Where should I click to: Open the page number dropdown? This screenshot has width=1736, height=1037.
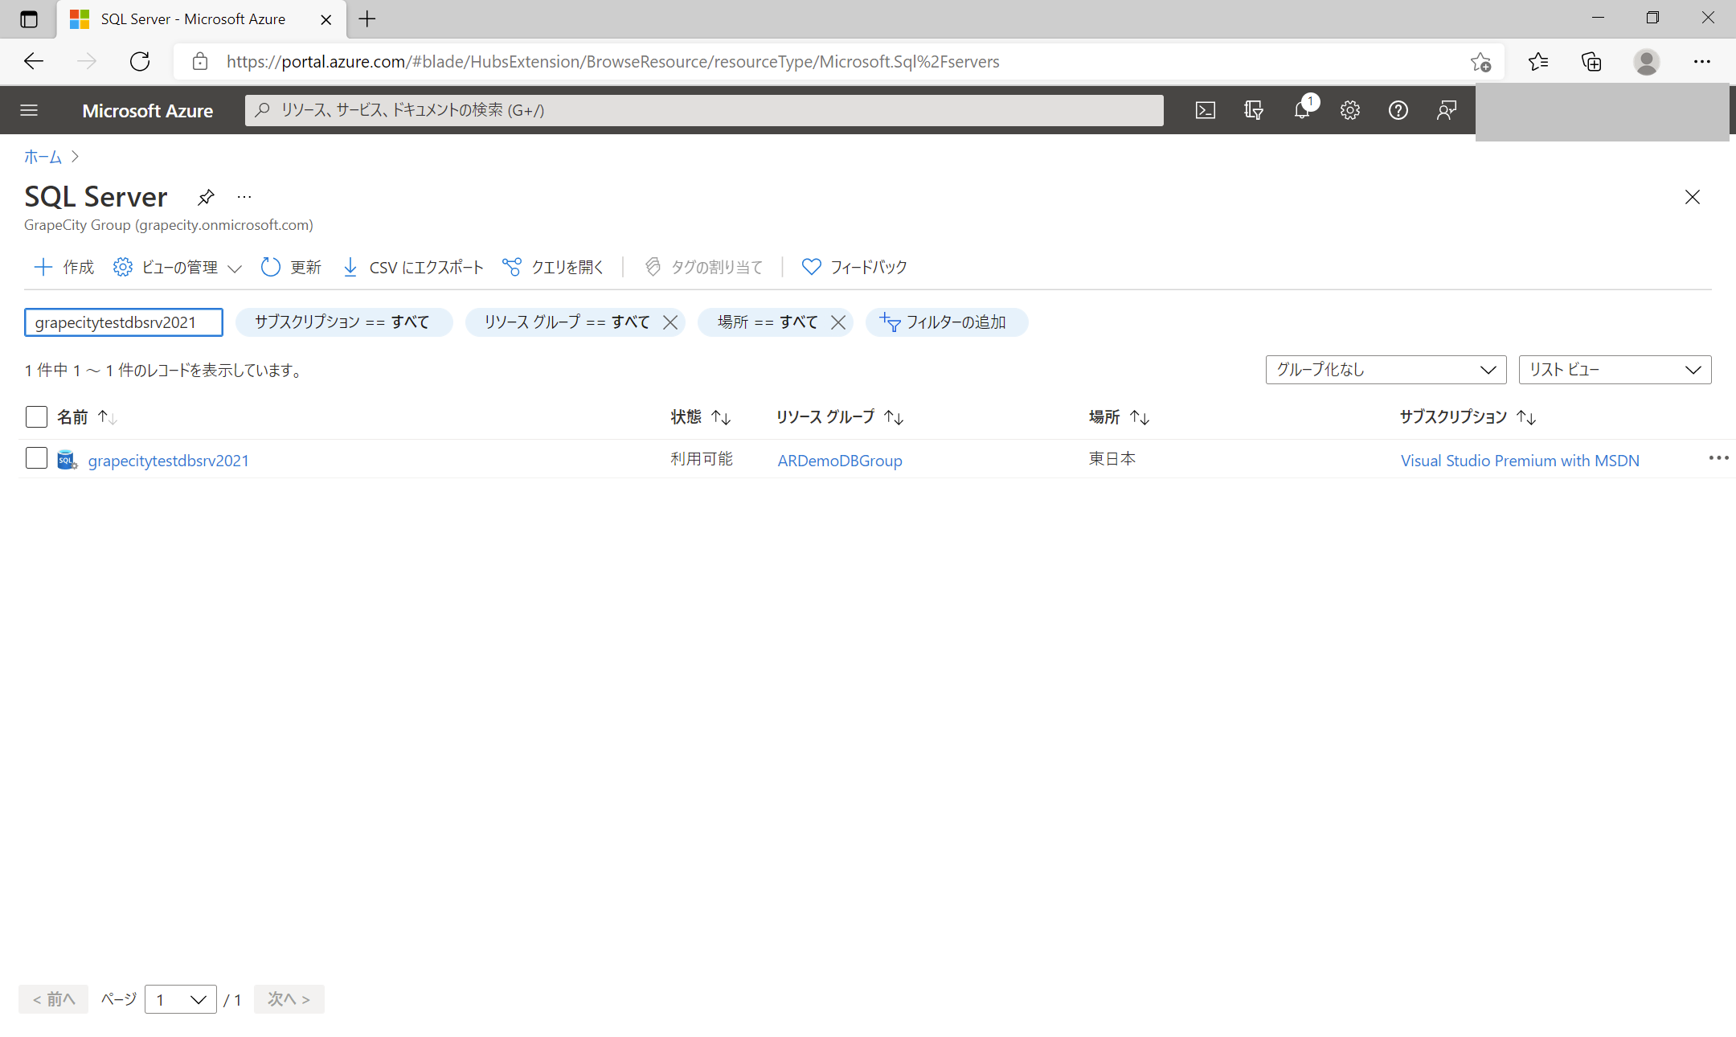coord(181,999)
